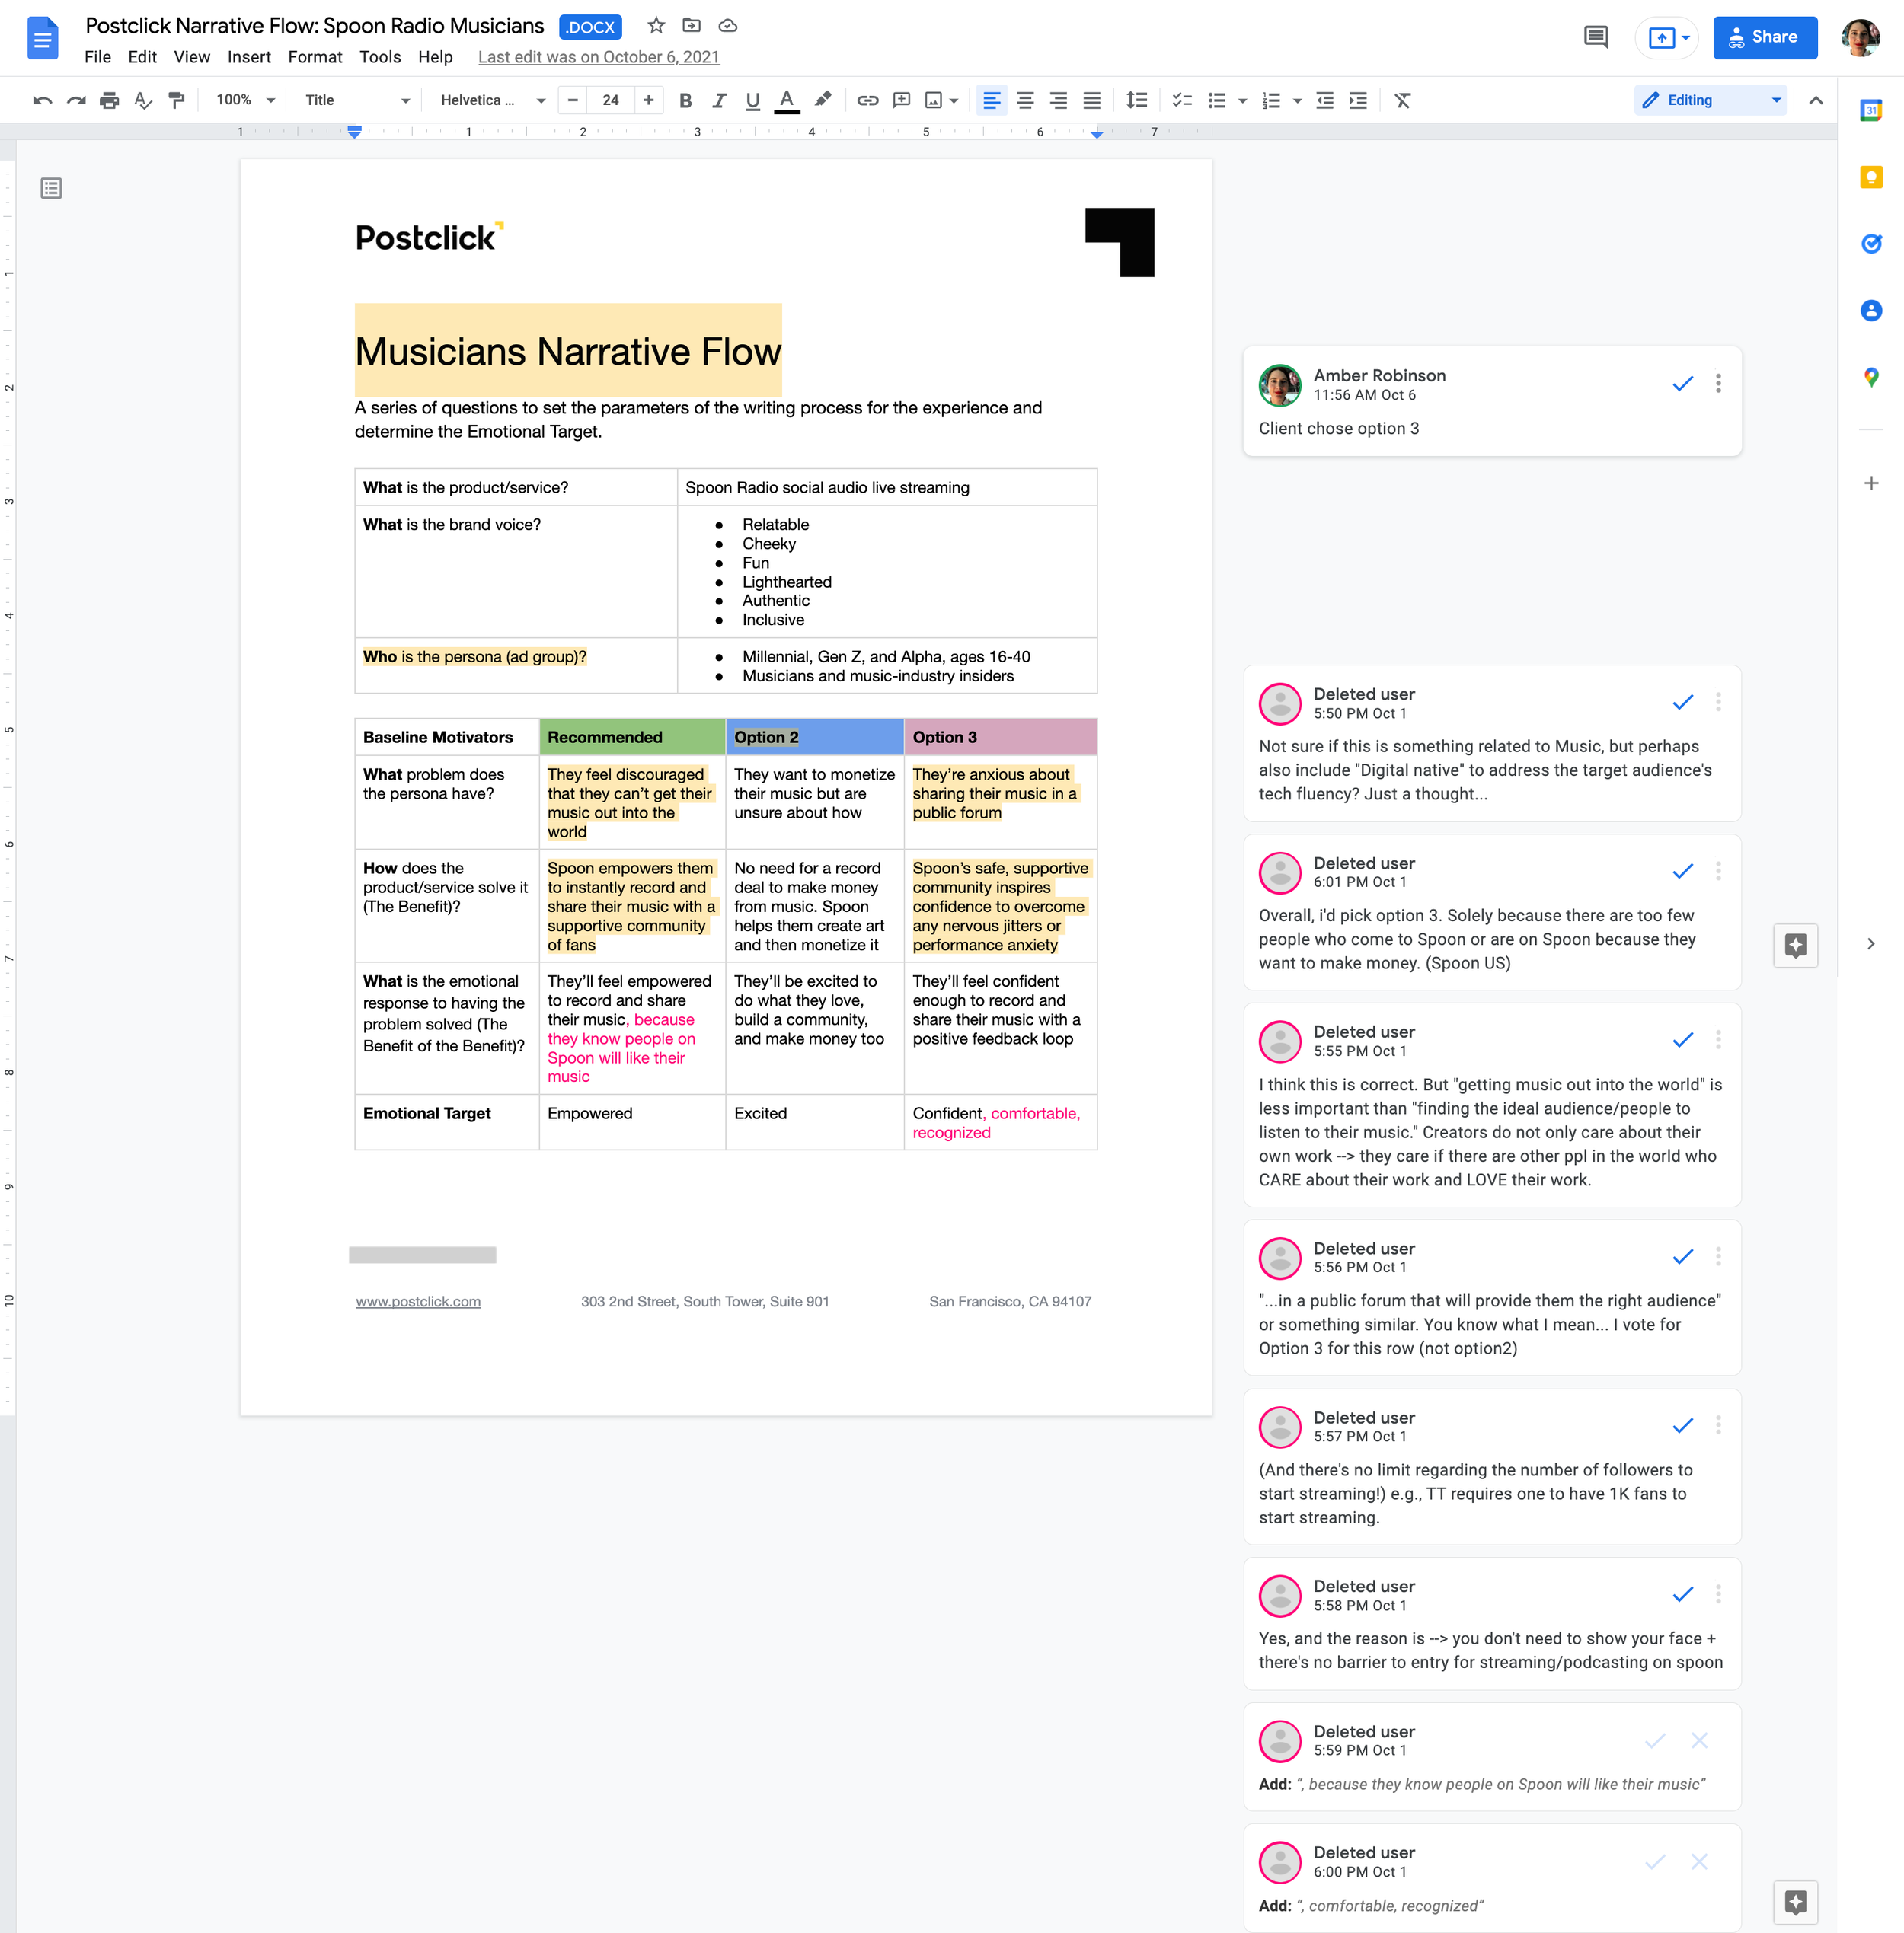
Task: Get add-ons with plus icon
Action: tap(1871, 483)
